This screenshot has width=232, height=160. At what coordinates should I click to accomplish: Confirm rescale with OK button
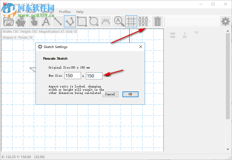pos(130,94)
